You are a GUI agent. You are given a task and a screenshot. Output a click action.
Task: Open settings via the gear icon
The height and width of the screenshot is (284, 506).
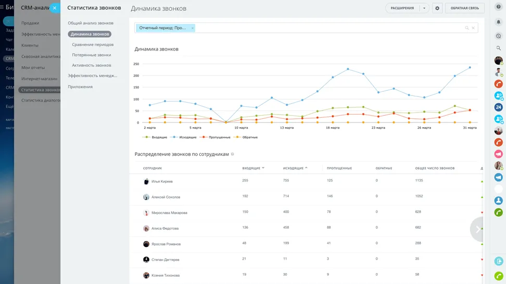pyautogui.click(x=437, y=8)
